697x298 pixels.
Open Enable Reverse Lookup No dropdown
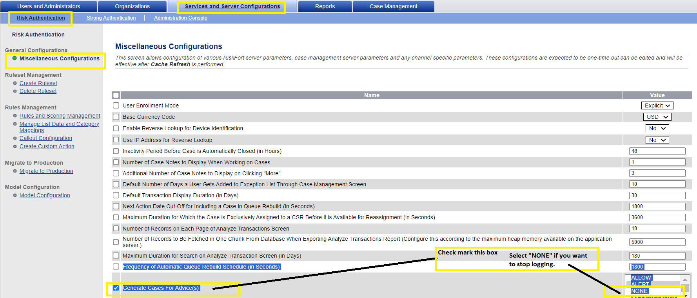pos(657,128)
